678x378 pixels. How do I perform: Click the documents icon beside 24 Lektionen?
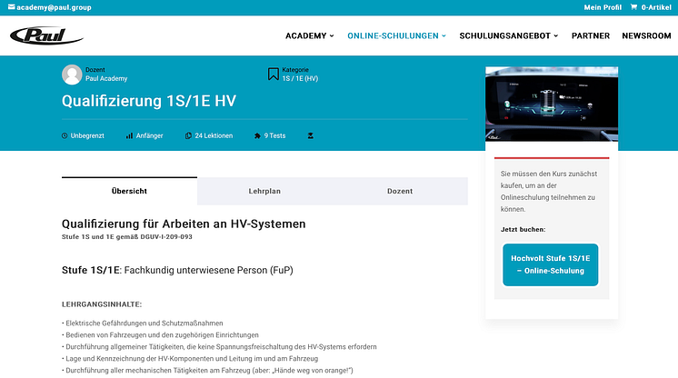[187, 135]
